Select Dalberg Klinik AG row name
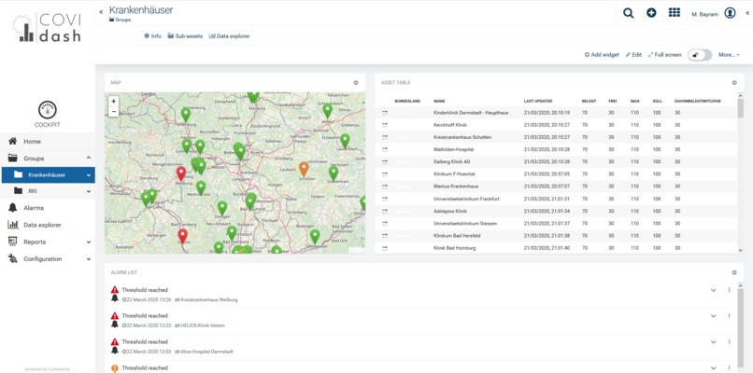The image size is (753, 373). point(451,161)
